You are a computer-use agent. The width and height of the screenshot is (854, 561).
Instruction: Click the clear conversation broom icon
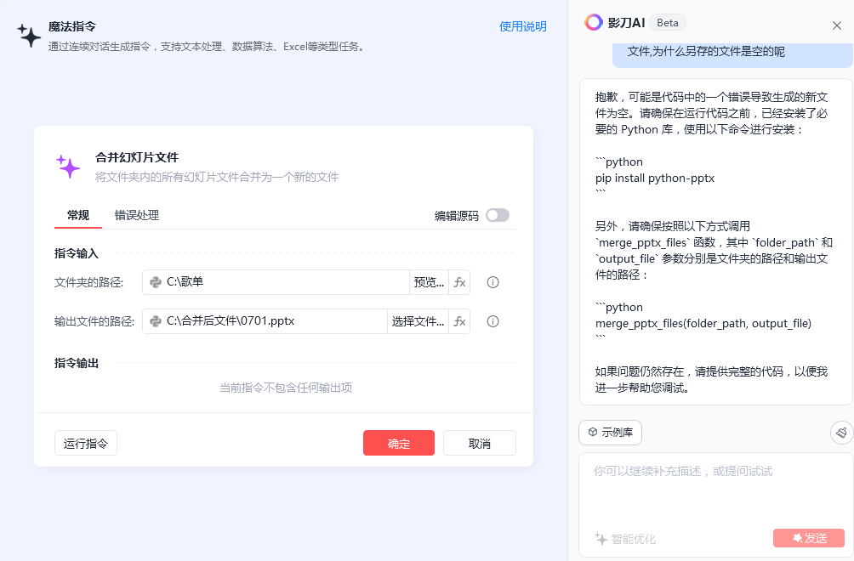click(x=841, y=433)
